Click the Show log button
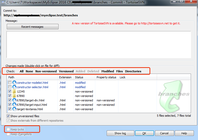Screen dimensions: 198x140 click(120, 133)
